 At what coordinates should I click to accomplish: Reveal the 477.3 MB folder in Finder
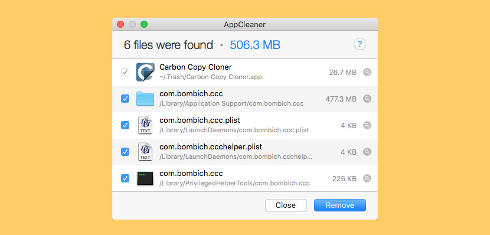(x=367, y=99)
